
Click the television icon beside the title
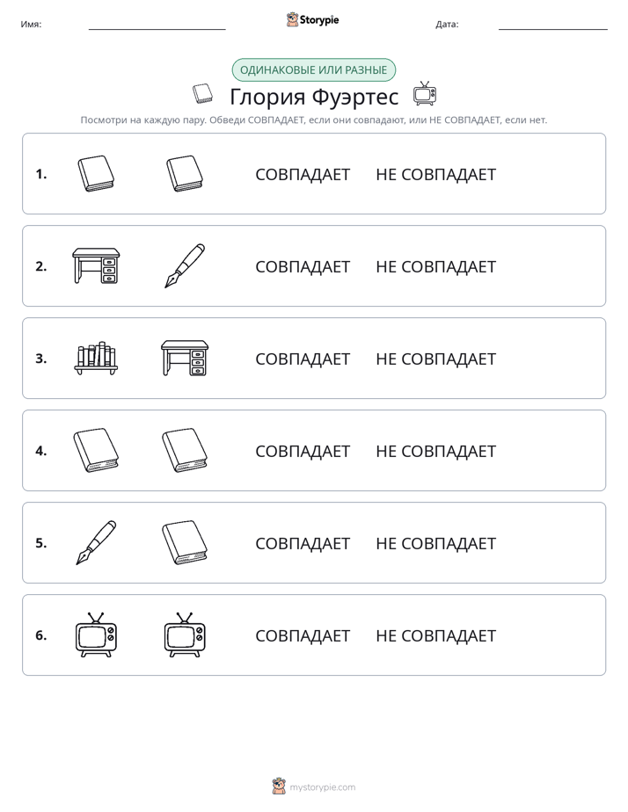point(425,94)
